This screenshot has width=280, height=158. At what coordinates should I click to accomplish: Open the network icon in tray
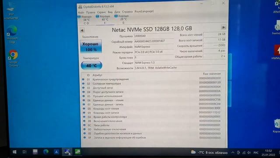coord(244,153)
